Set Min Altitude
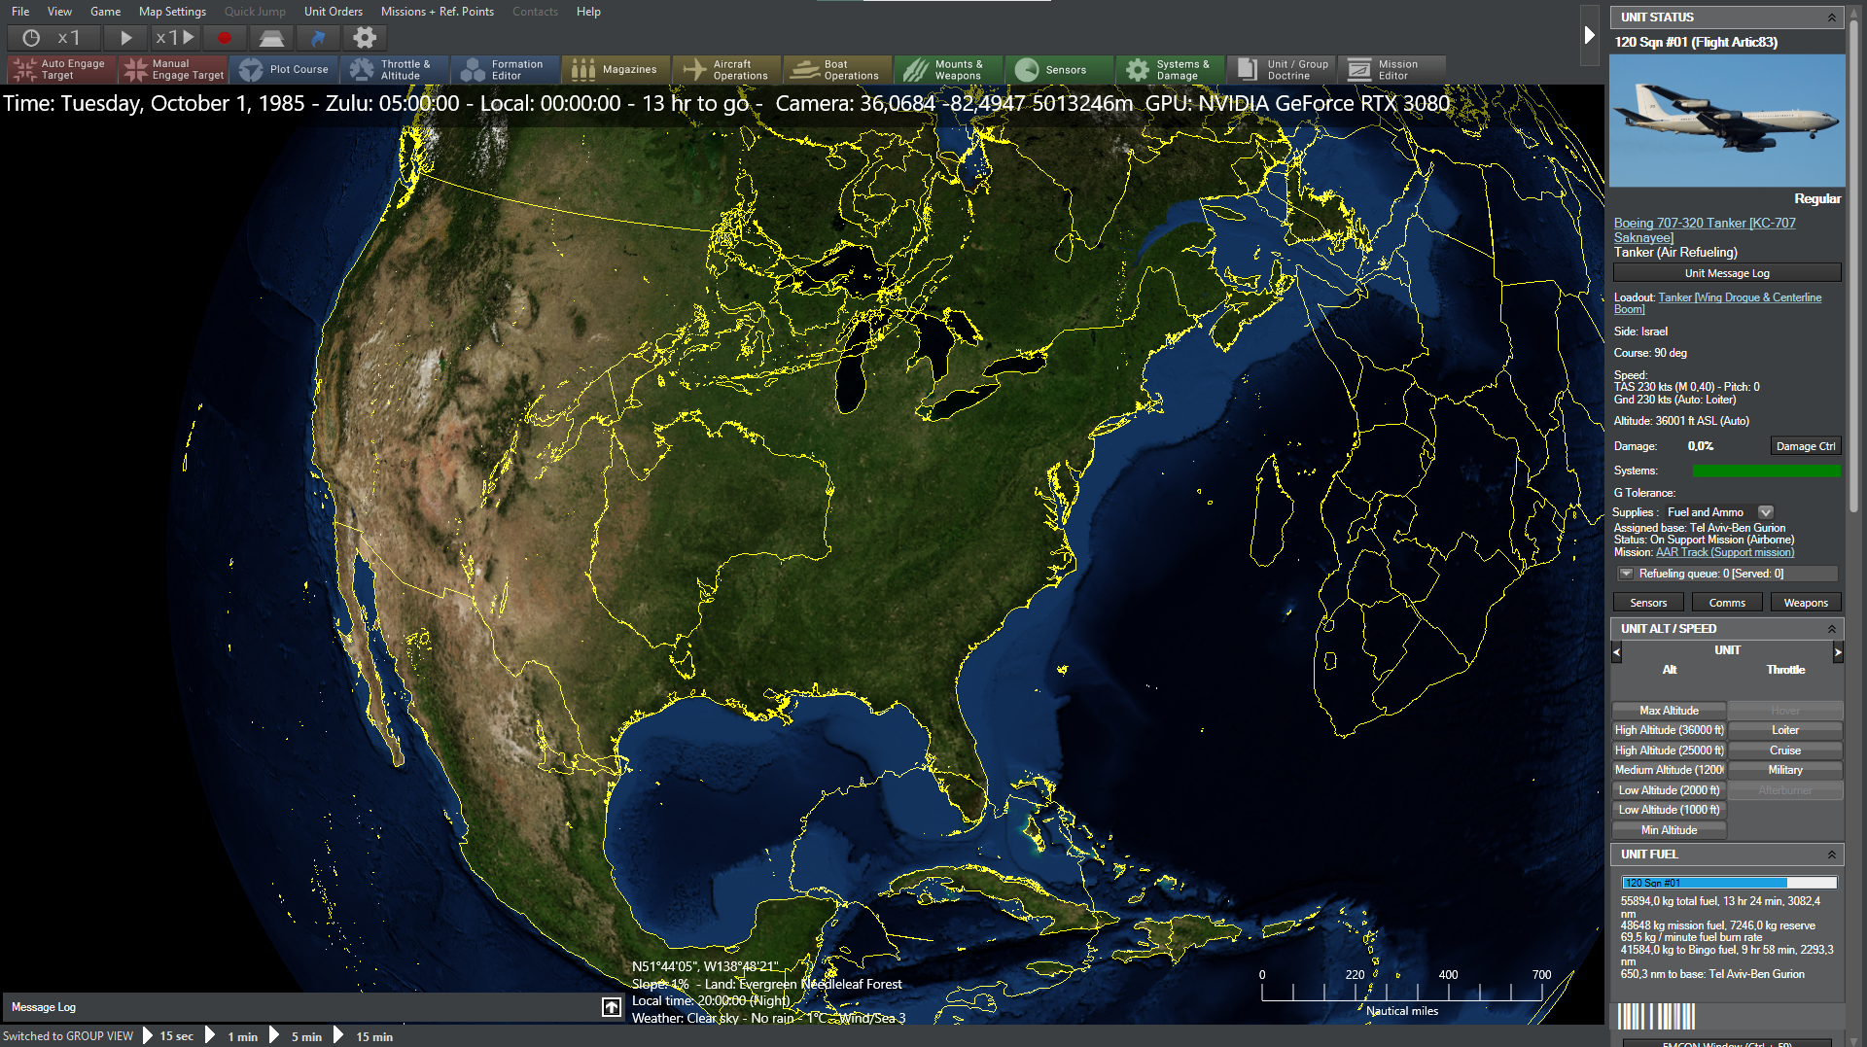The image size is (1867, 1047). coord(1669,830)
